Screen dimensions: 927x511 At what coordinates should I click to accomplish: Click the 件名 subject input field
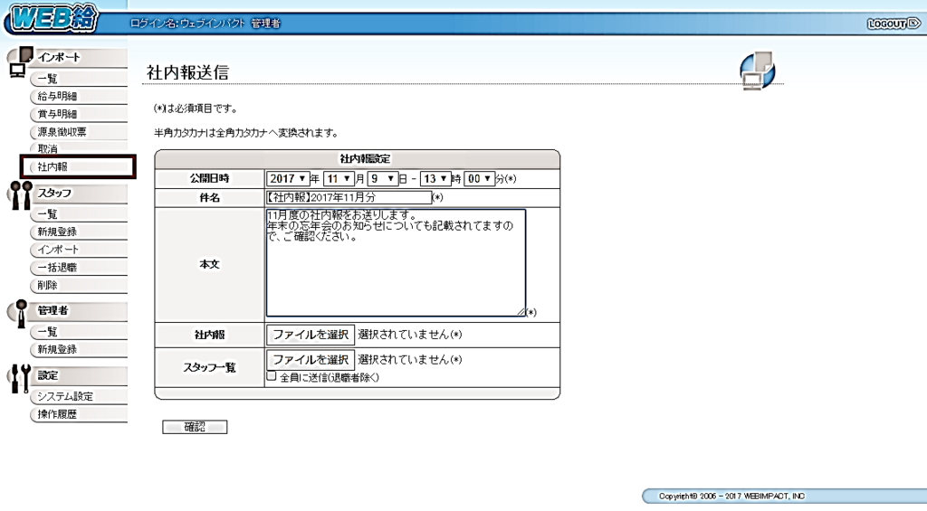[x=349, y=197]
